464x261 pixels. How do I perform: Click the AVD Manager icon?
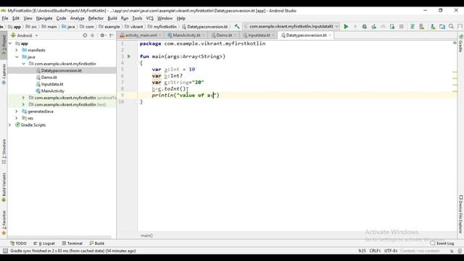(x=422, y=27)
